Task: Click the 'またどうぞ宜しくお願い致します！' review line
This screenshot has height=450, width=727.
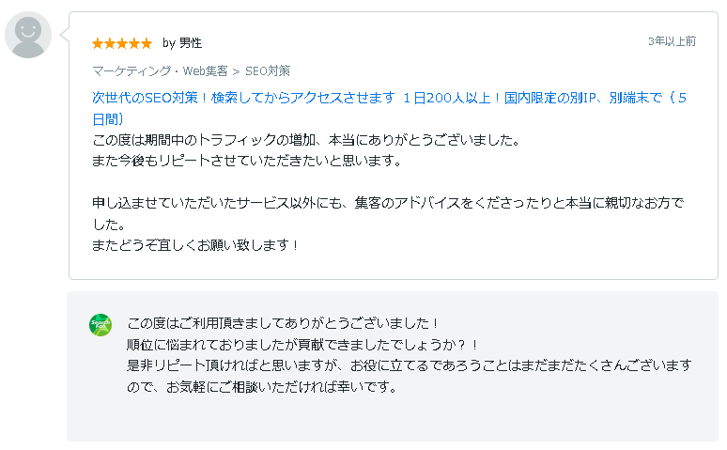Action: click(x=195, y=245)
